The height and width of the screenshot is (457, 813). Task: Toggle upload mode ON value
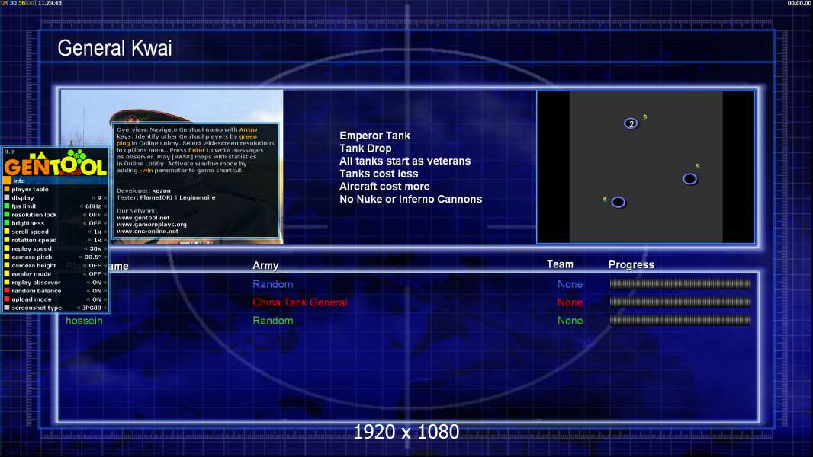coord(96,299)
